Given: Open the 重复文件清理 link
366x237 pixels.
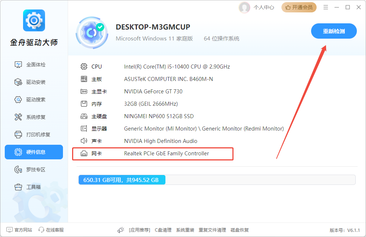Looking at the screenshot, I should (212, 230).
